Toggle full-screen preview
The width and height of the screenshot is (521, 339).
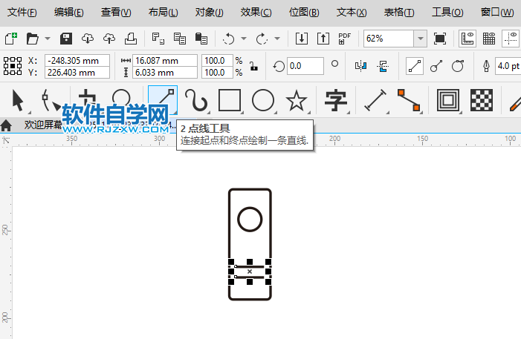tap(440, 39)
